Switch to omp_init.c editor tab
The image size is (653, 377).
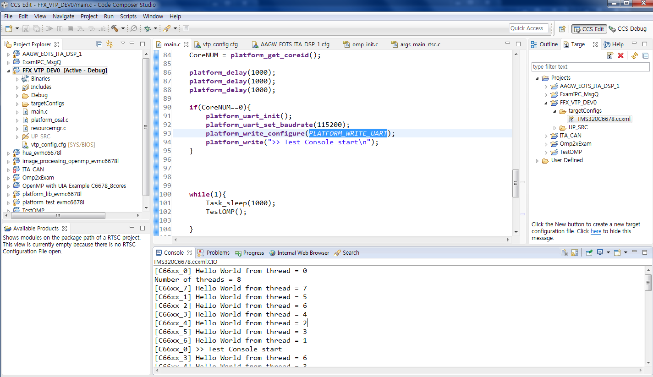tap(360, 44)
